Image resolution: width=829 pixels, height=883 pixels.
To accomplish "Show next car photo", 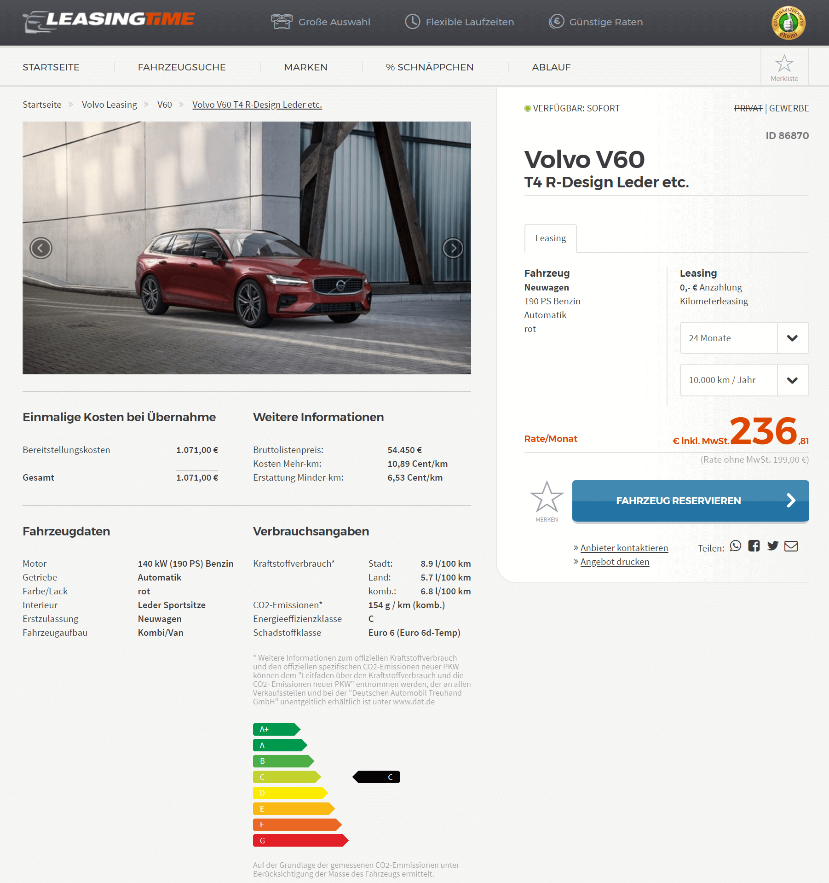I will pos(453,249).
